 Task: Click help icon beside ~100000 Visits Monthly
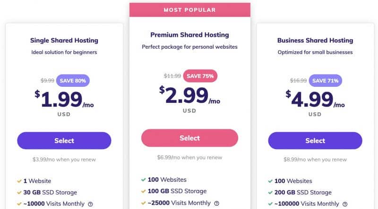[345, 204]
